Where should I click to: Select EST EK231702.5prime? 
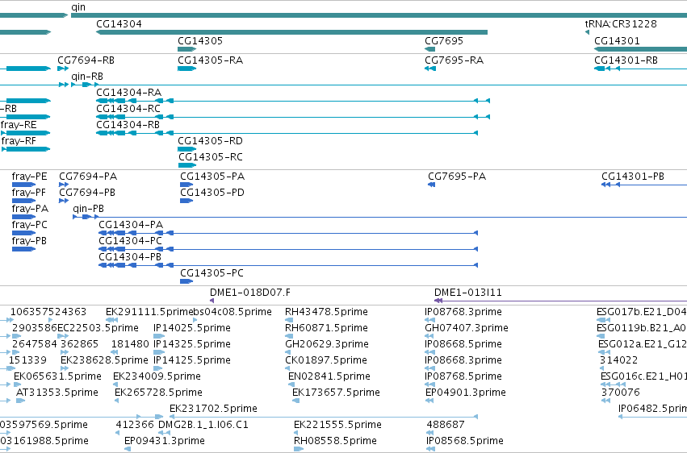click(x=324, y=417)
